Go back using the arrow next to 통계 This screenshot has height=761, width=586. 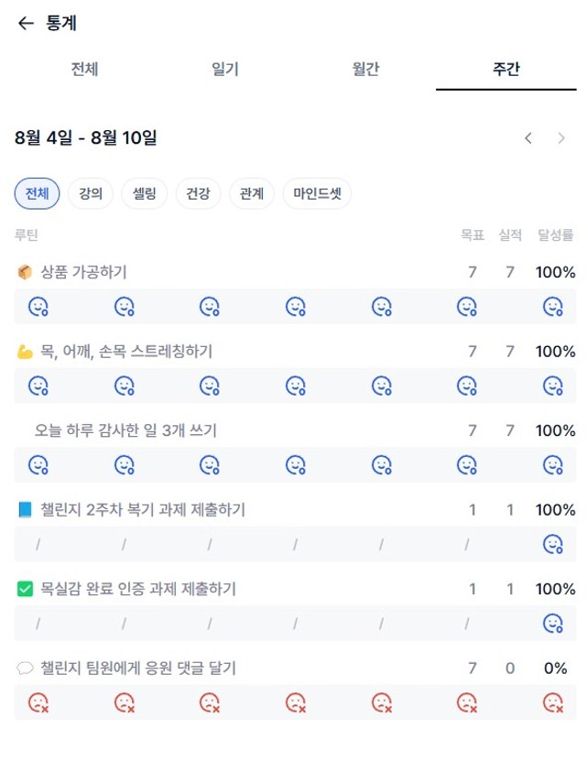pyautogui.click(x=26, y=23)
